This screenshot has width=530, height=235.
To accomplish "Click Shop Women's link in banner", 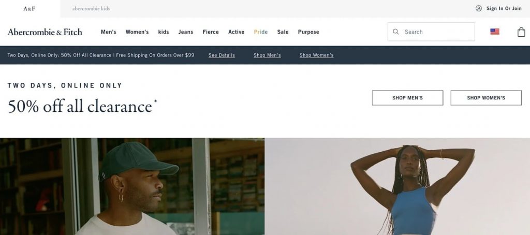I will tap(316, 55).
